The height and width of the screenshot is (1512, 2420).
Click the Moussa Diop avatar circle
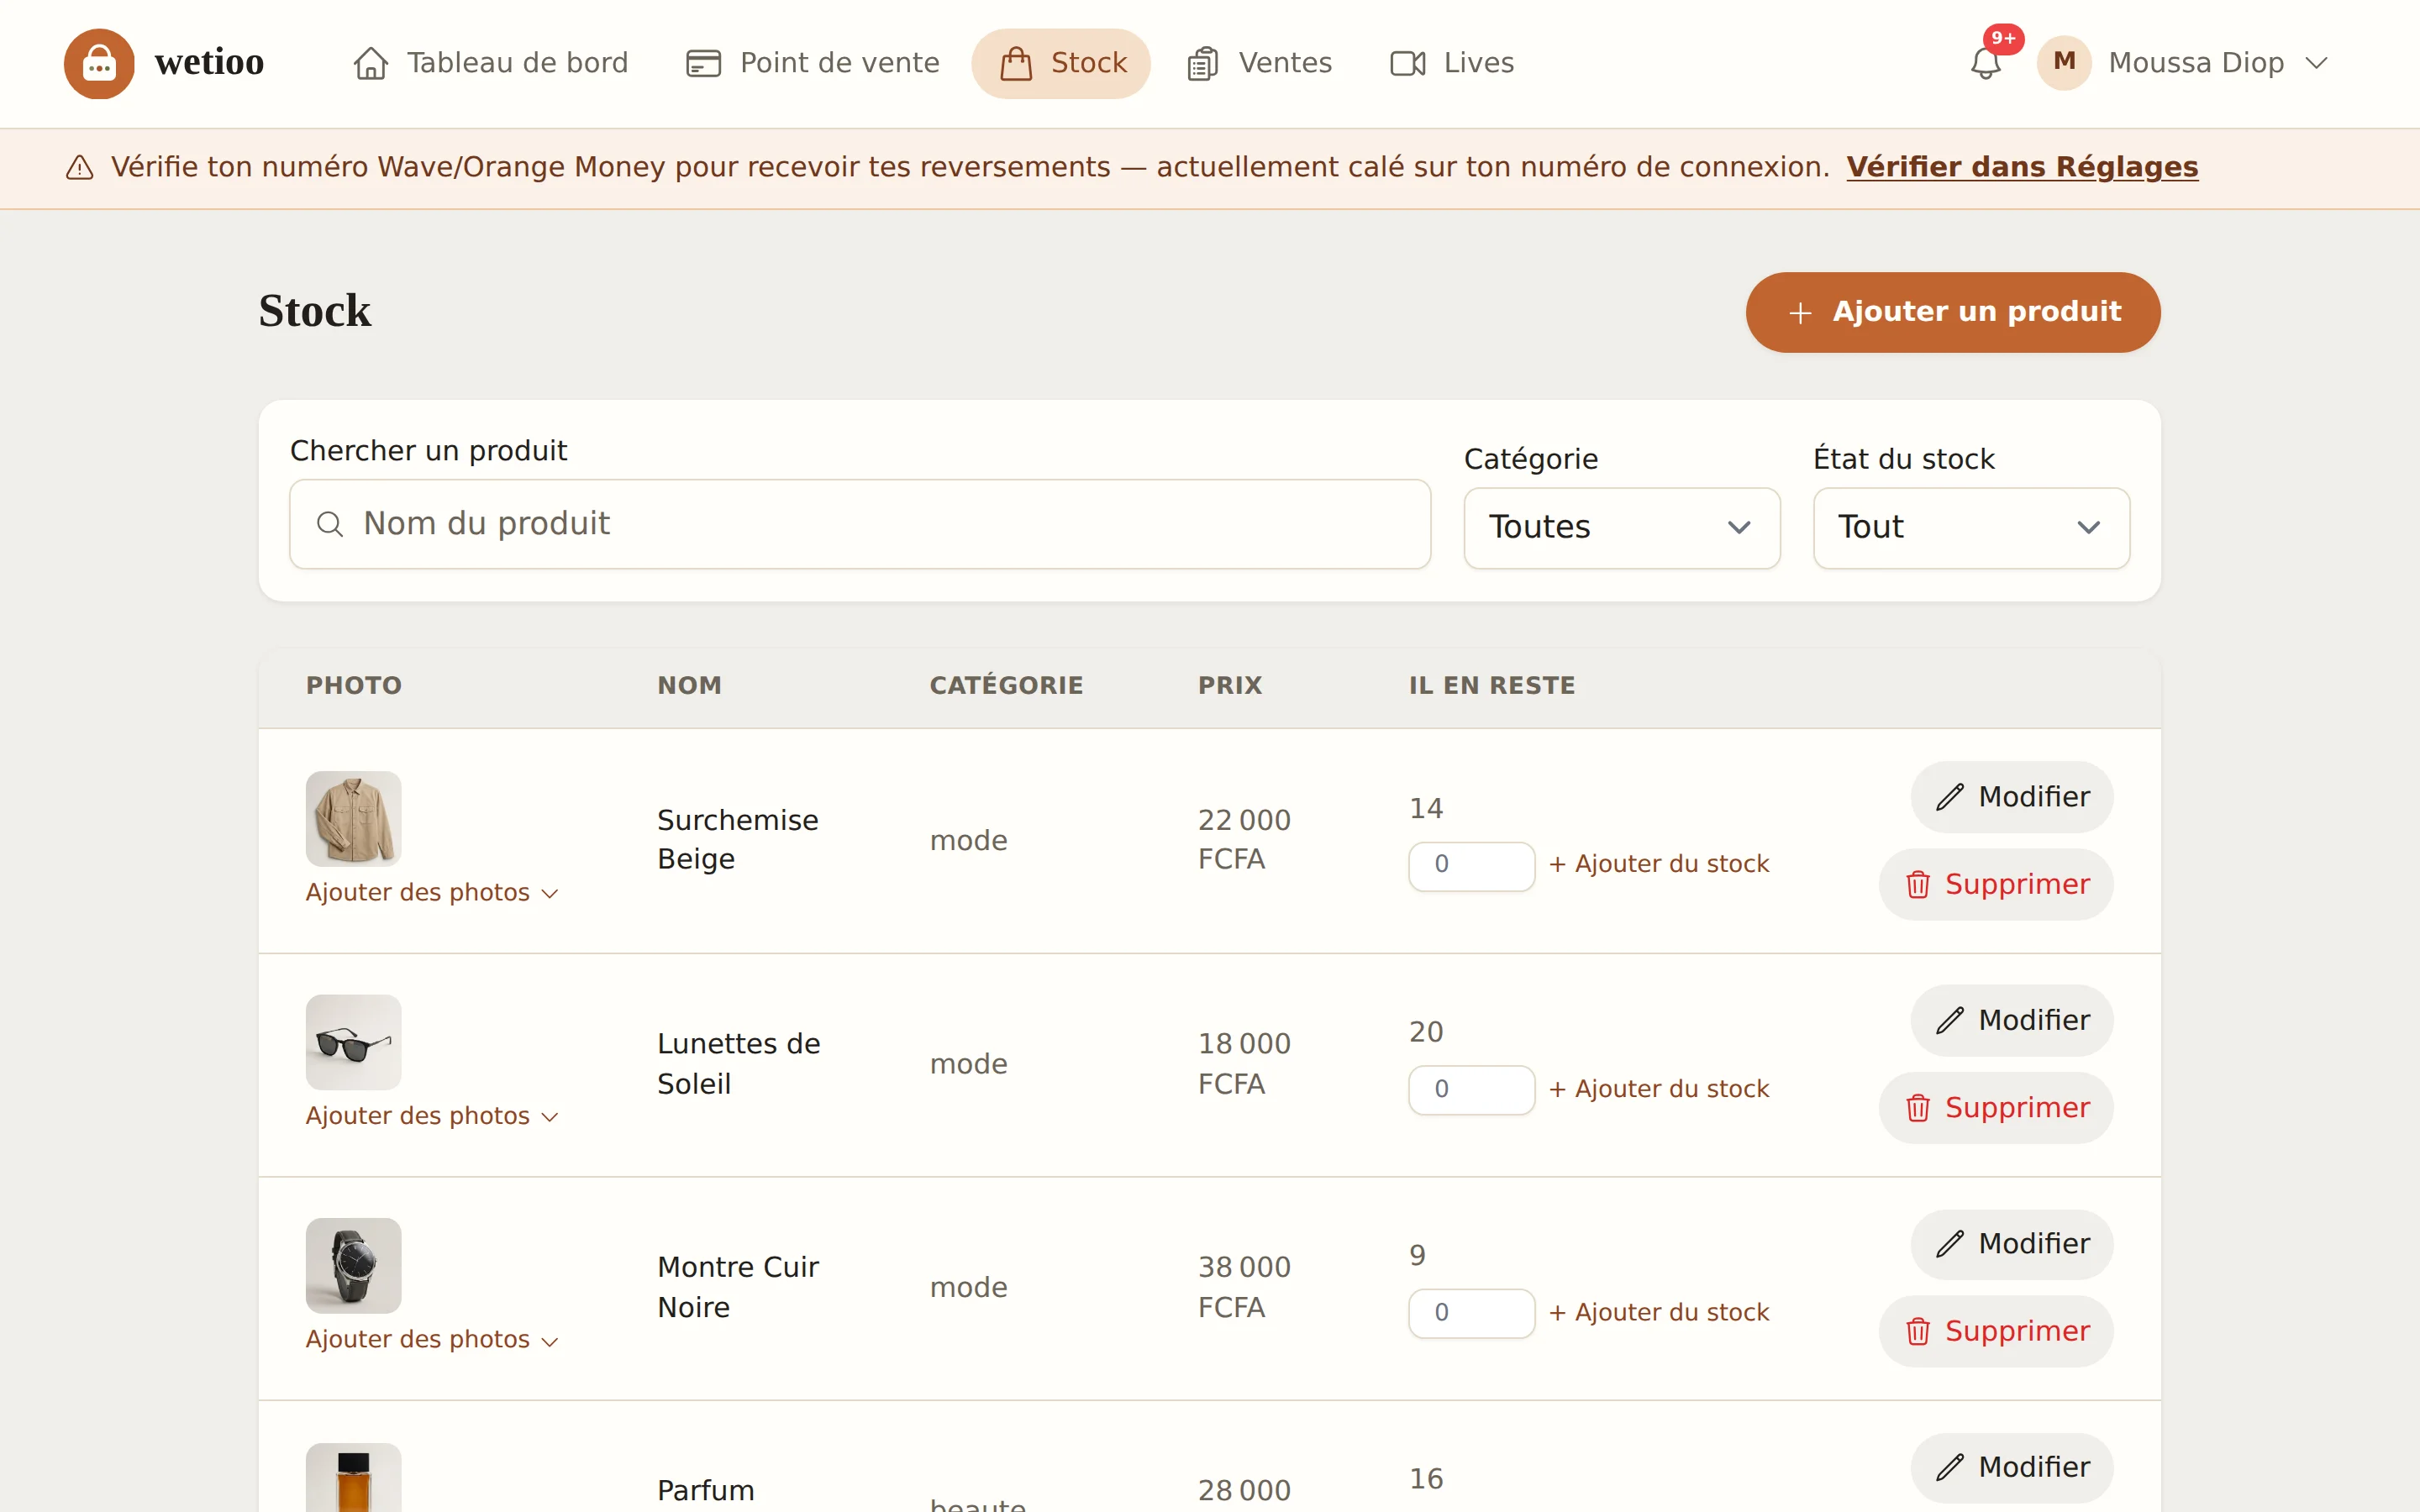(x=2064, y=62)
